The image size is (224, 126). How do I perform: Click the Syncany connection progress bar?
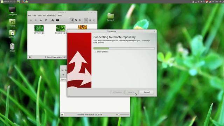(124, 48)
